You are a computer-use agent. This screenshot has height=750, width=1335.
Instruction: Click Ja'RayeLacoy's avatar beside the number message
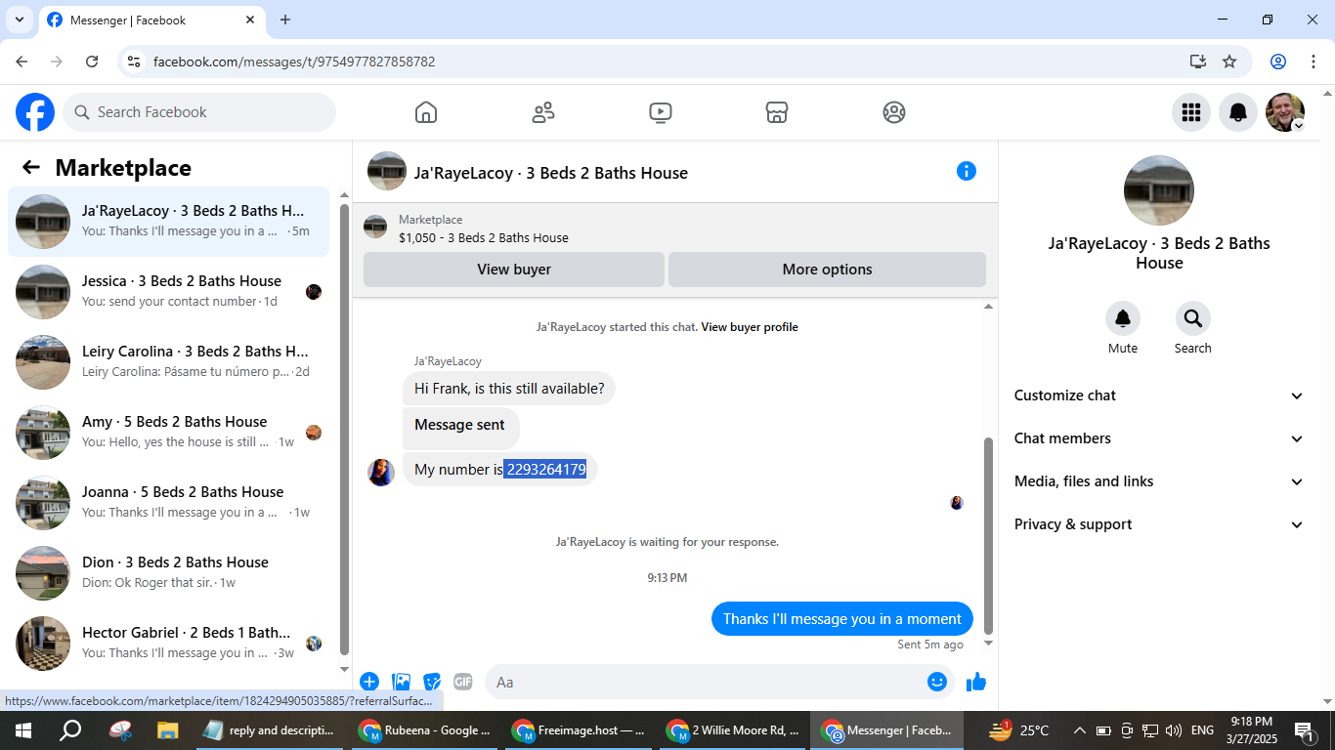coord(381,473)
